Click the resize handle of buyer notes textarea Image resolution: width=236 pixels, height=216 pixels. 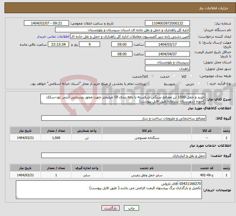coord(17,197)
